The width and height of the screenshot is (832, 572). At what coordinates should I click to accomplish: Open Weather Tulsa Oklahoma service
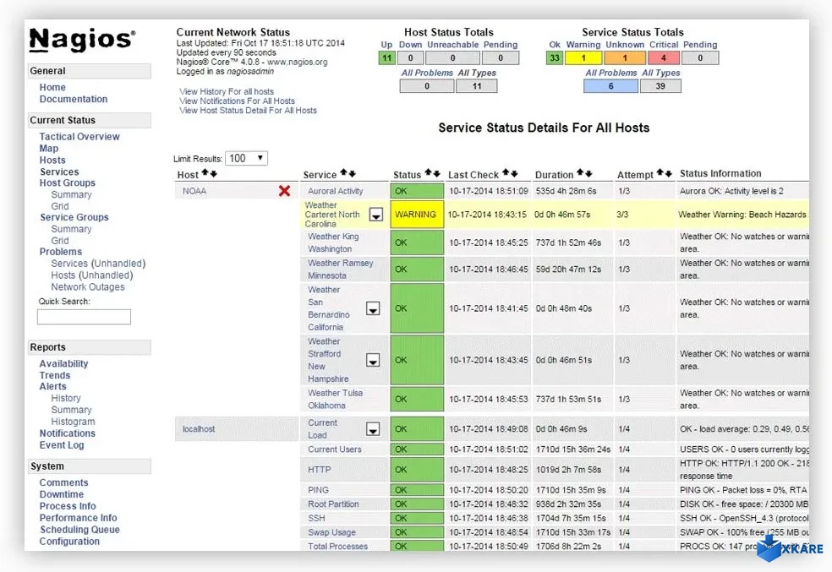point(336,399)
